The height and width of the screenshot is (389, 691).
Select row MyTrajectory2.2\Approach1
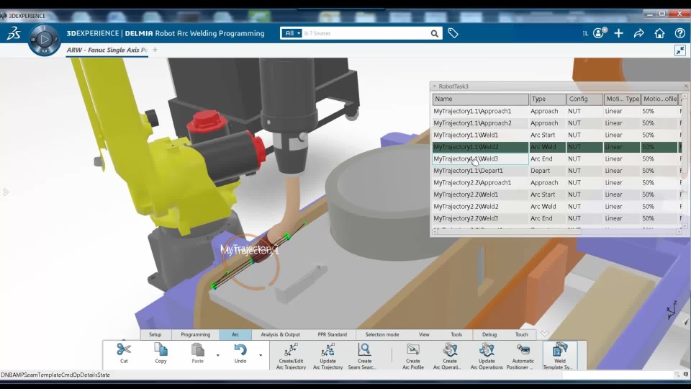pos(556,182)
